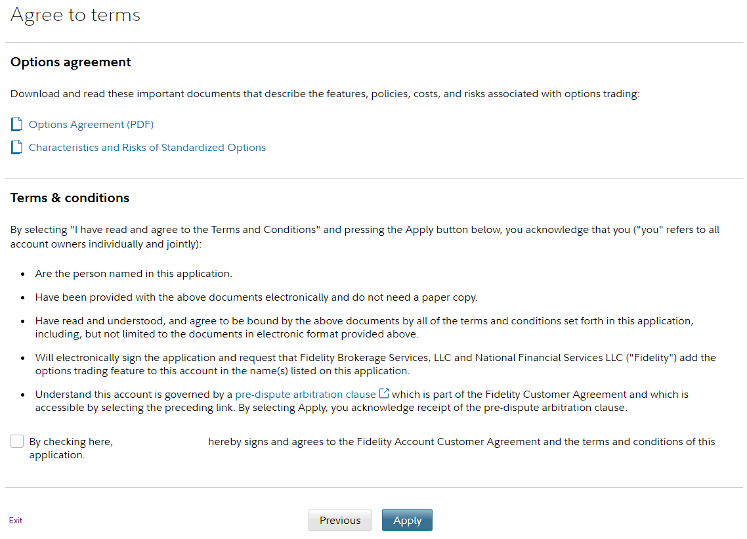This screenshot has height=539, width=747.
Task: Click the document icon beside Options Agreement (PDF)
Action: 17,124
